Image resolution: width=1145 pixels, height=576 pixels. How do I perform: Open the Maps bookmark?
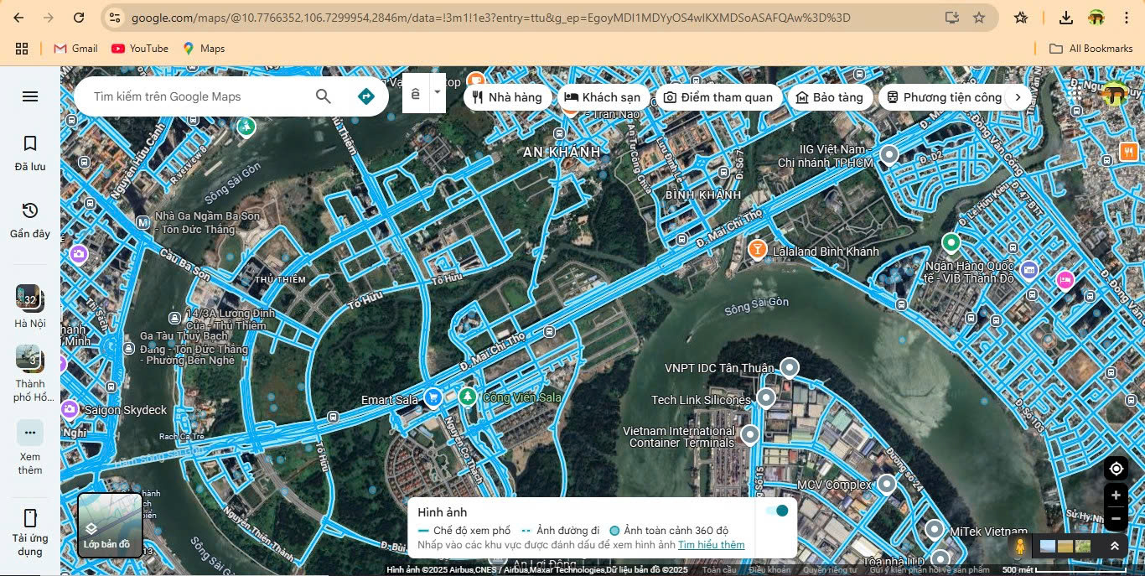tap(204, 49)
